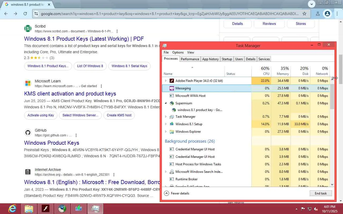Expand the Adobe Flash Player process group
This screenshot has height=214, width=343.
point(166,81)
